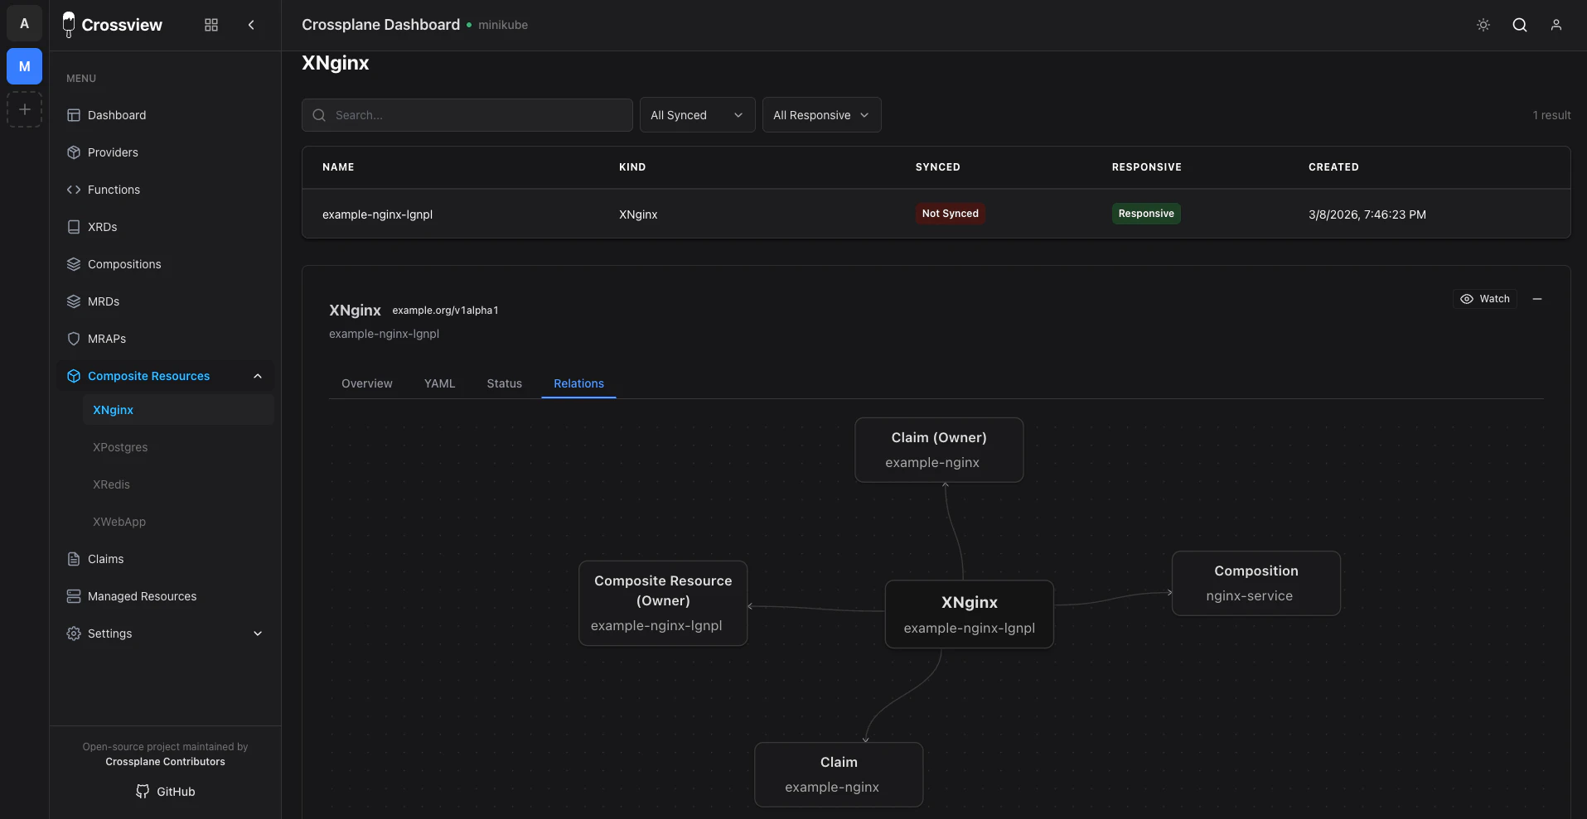1587x819 pixels.
Task: Click the MRDs layers icon
Action: [x=74, y=301]
